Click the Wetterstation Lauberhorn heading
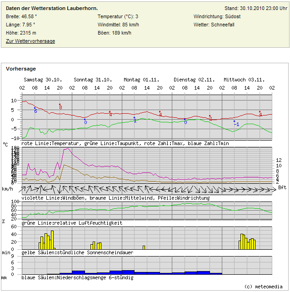 coord(52,9)
